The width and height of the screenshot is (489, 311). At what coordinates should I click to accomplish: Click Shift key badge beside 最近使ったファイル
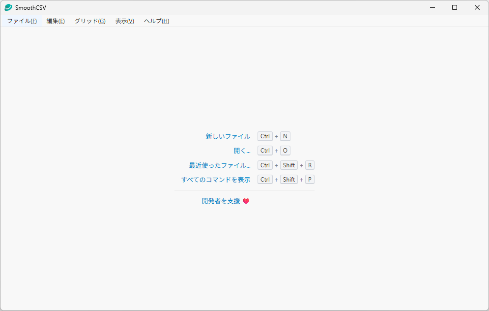pos(289,165)
